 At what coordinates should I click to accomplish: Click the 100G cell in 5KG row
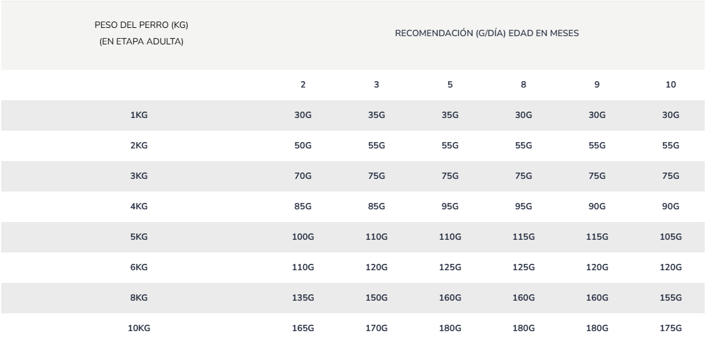pyautogui.click(x=303, y=237)
